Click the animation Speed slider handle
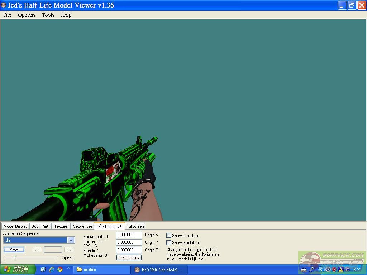The image size is (367, 275). click(x=15, y=257)
